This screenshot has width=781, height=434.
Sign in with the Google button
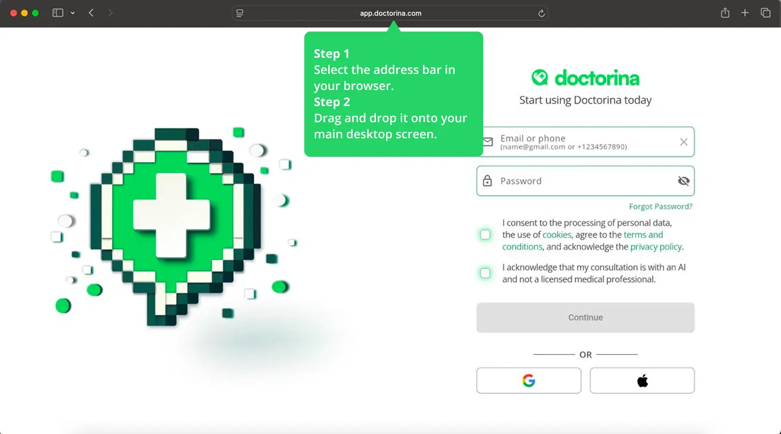(x=529, y=380)
